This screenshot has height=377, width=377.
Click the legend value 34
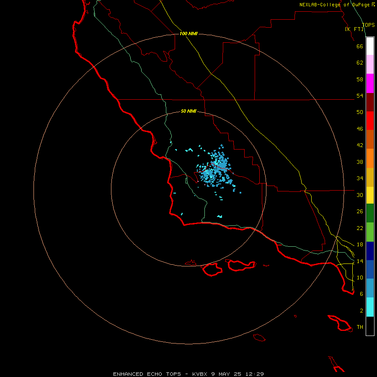[360, 178]
